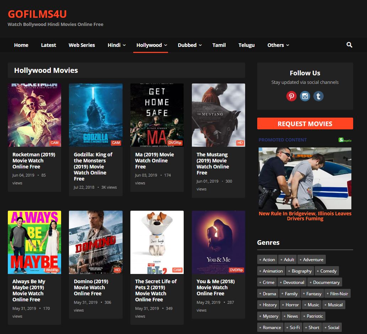The width and height of the screenshot is (367, 334).
Task: Select the Tamil menu item
Action: pos(219,45)
